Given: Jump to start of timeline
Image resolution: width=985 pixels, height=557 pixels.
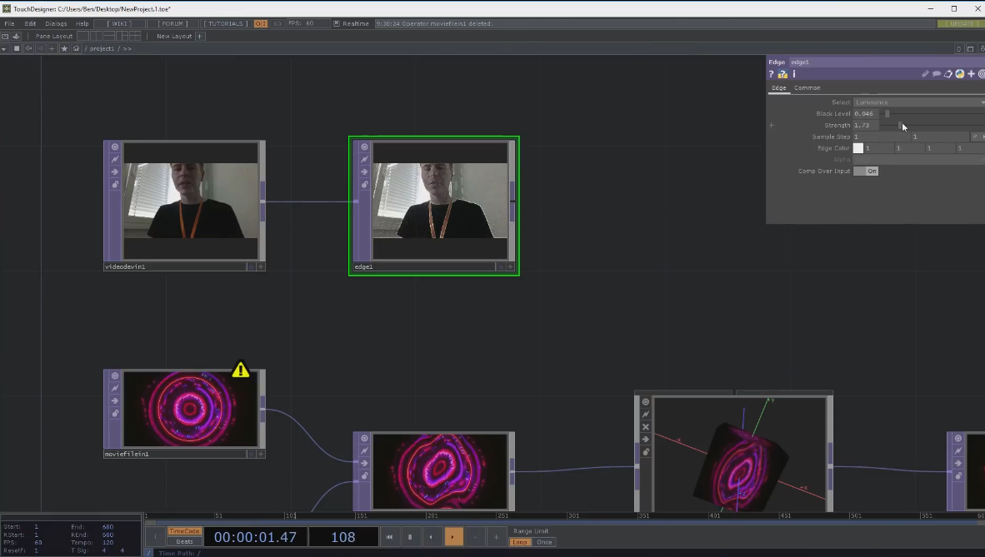Looking at the screenshot, I should (389, 537).
